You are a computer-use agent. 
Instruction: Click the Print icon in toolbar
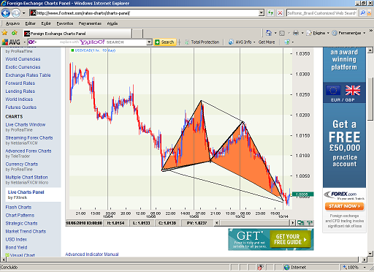pos(296,33)
